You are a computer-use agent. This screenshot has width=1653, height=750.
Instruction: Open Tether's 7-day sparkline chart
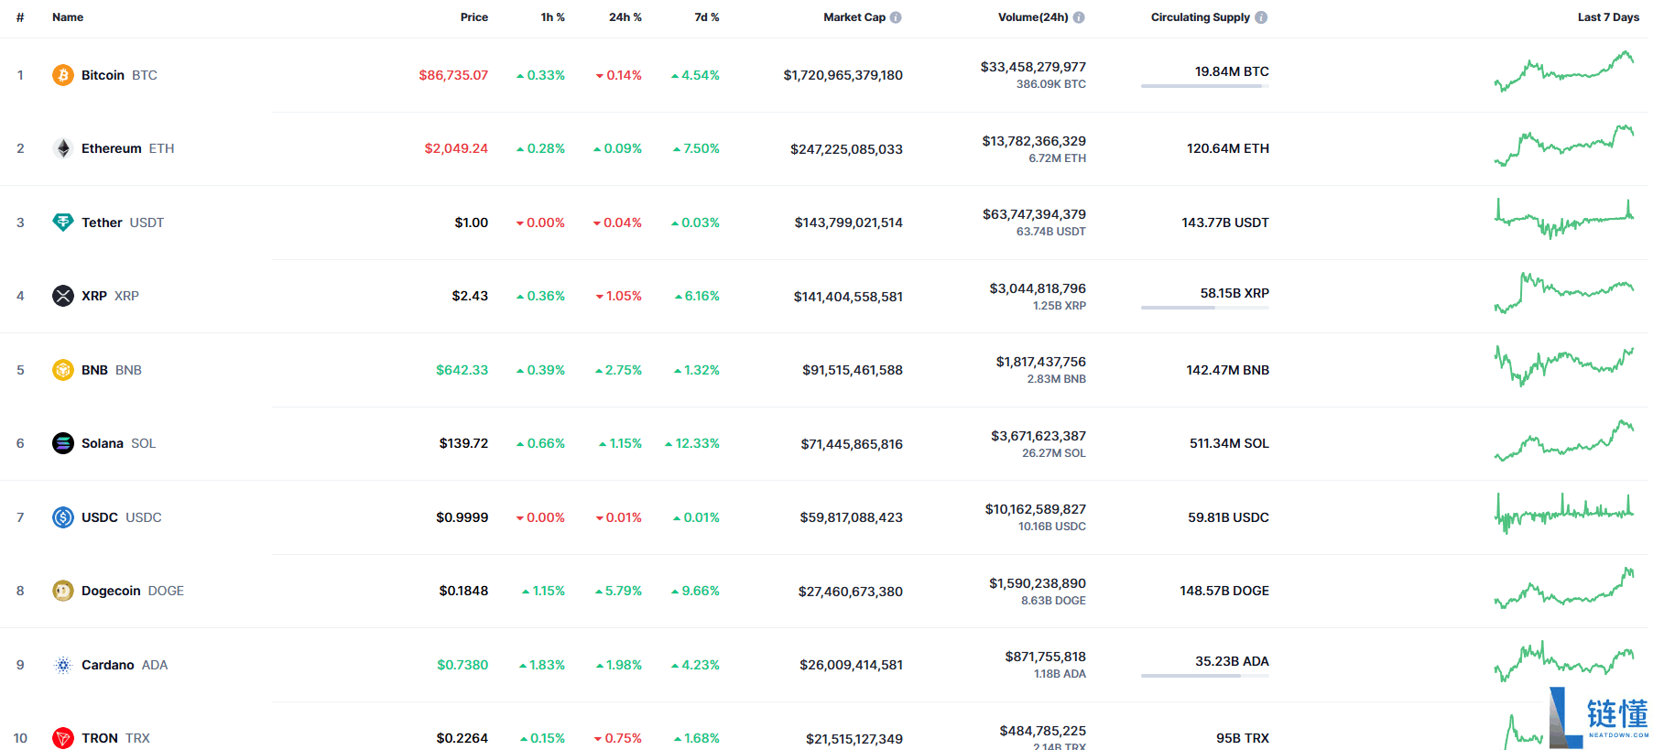click(x=1564, y=219)
